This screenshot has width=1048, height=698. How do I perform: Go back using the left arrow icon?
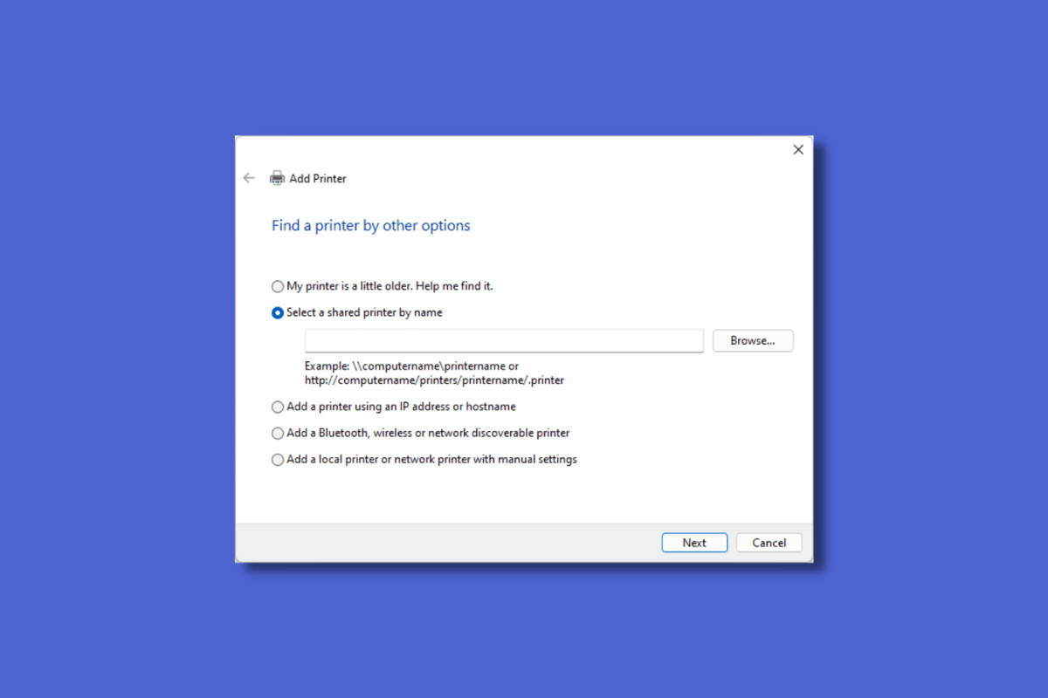249,178
